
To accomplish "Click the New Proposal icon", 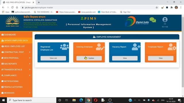I will click(x=2, y=58).
